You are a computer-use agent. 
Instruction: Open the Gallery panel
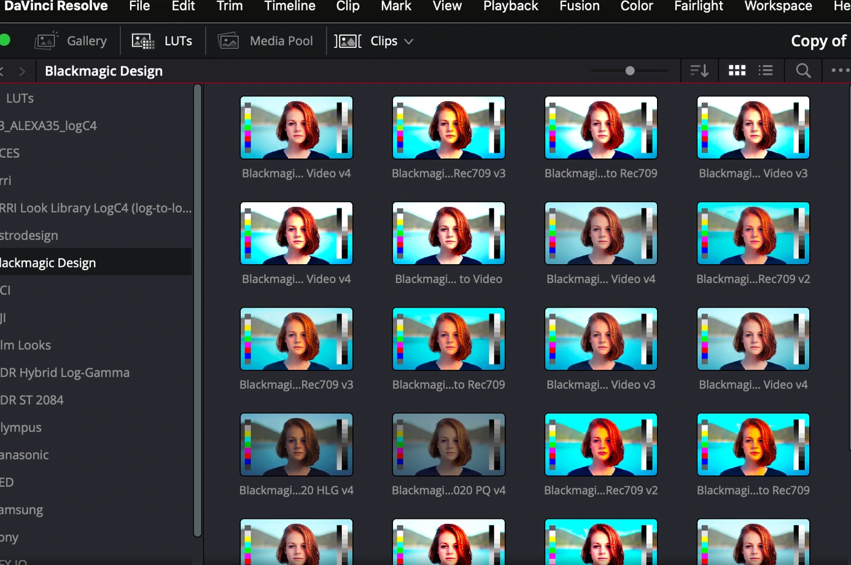[x=72, y=41]
